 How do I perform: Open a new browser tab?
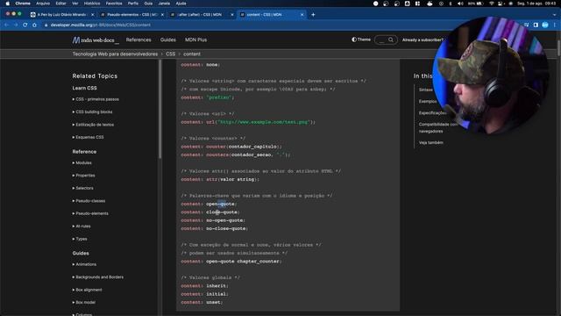point(313,15)
